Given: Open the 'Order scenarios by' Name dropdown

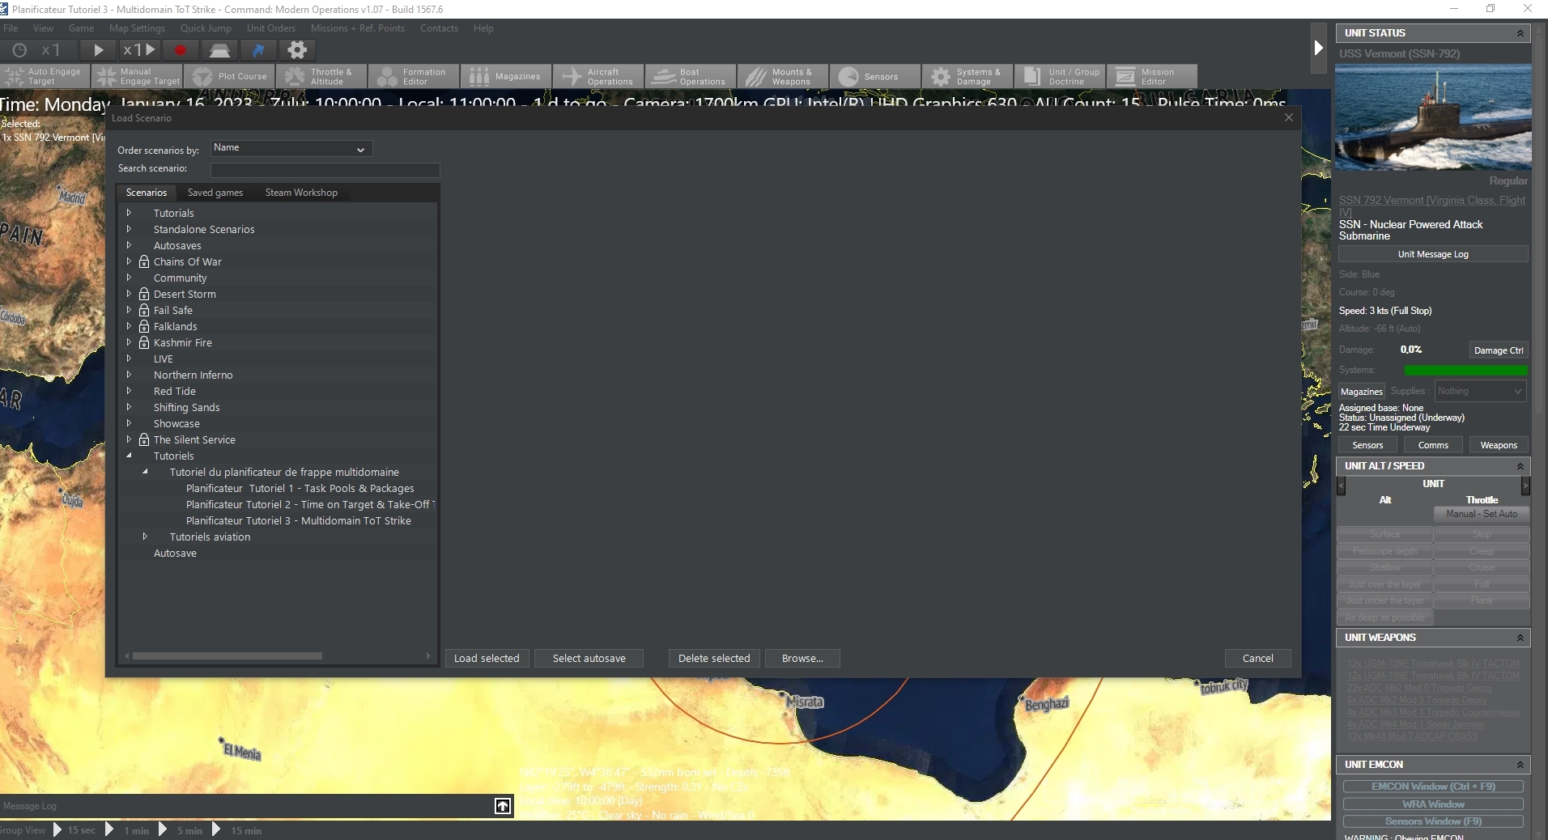Looking at the screenshot, I should click(x=291, y=148).
